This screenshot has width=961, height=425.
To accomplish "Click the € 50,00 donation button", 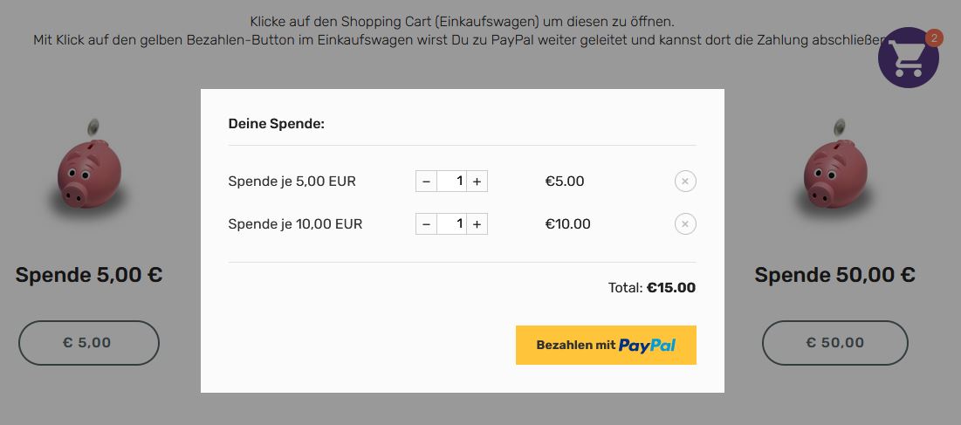I will click(x=834, y=343).
